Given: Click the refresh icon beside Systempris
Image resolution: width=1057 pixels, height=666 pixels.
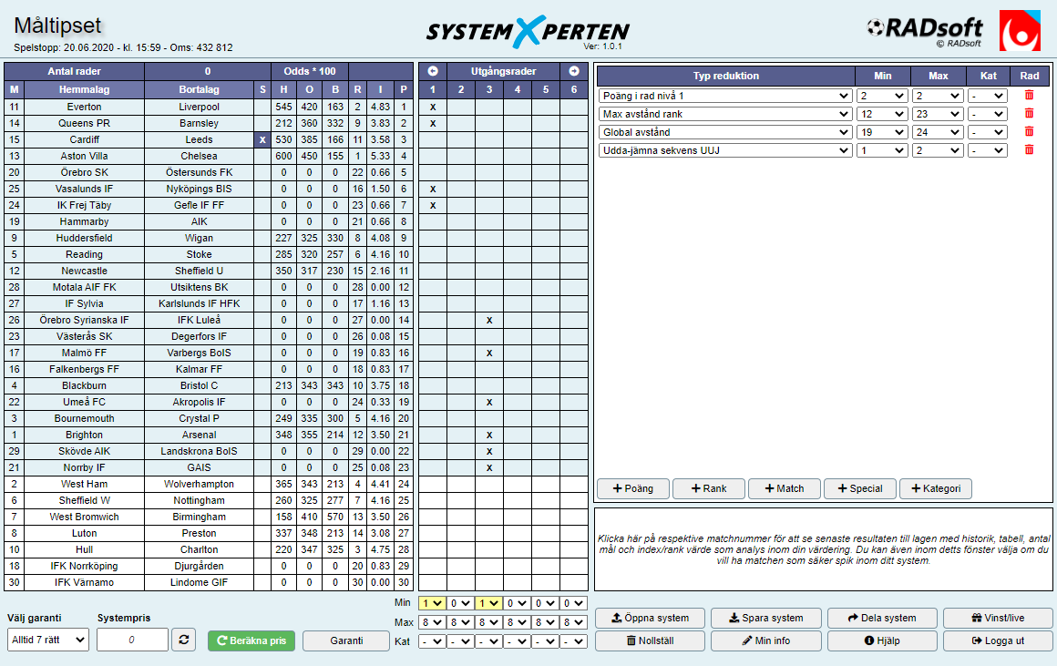Looking at the screenshot, I should 185,640.
